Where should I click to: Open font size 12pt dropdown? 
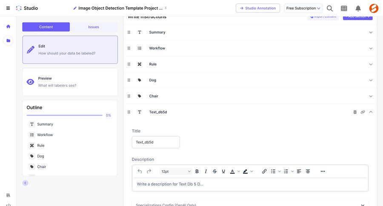click(x=176, y=171)
